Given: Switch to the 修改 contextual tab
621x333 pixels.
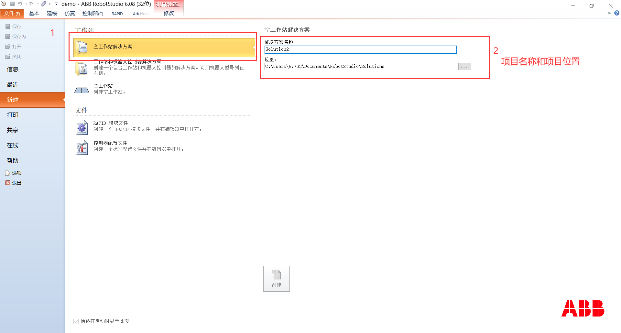Looking at the screenshot, I should tap(169, 14).
